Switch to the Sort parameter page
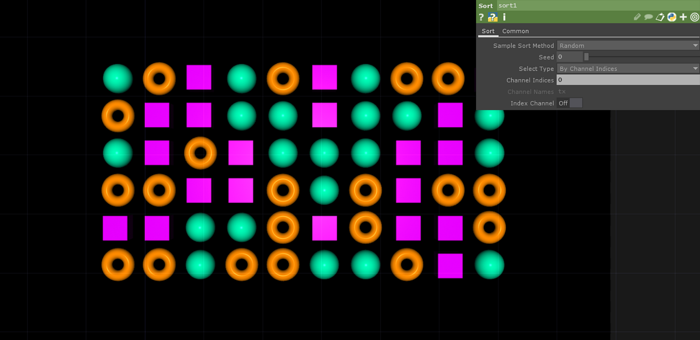 point(488,31)
